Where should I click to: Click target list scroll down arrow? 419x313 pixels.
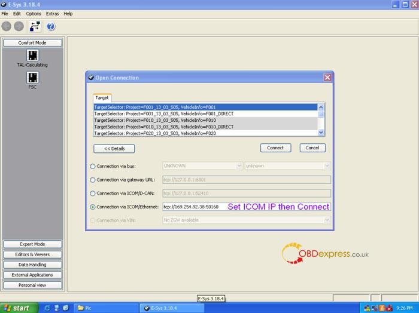(321, 132)
